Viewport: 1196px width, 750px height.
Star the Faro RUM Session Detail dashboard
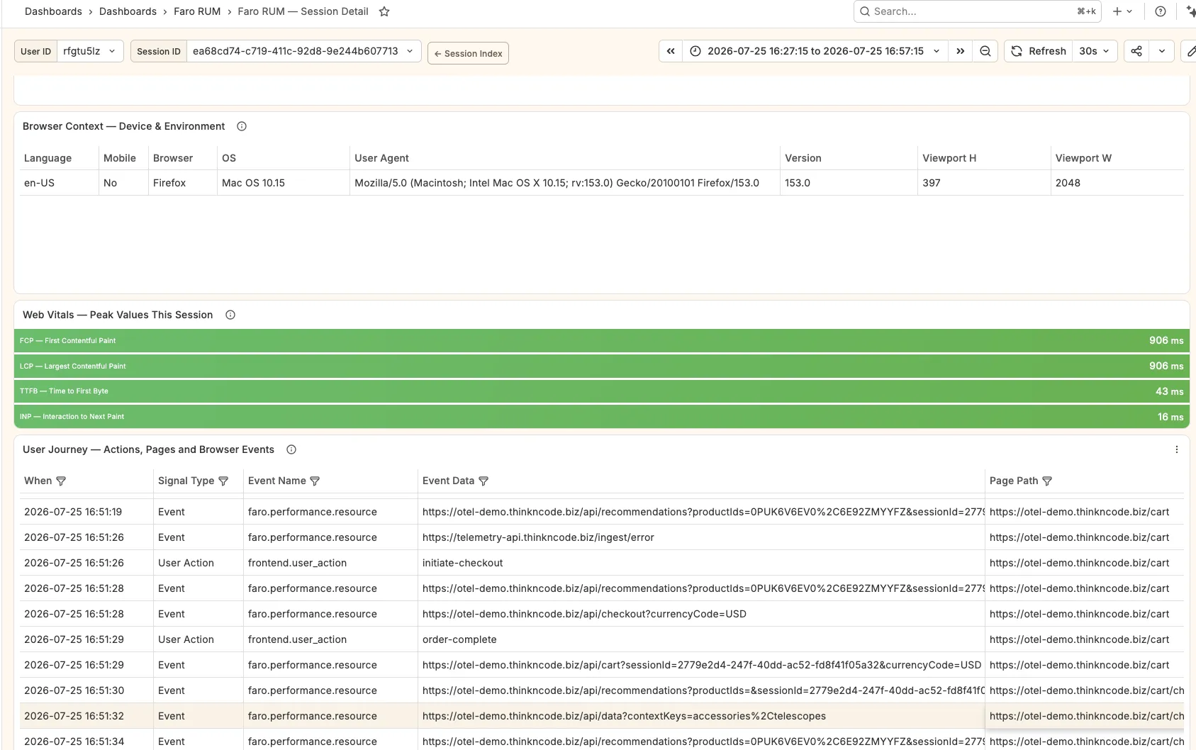point(384,11)
